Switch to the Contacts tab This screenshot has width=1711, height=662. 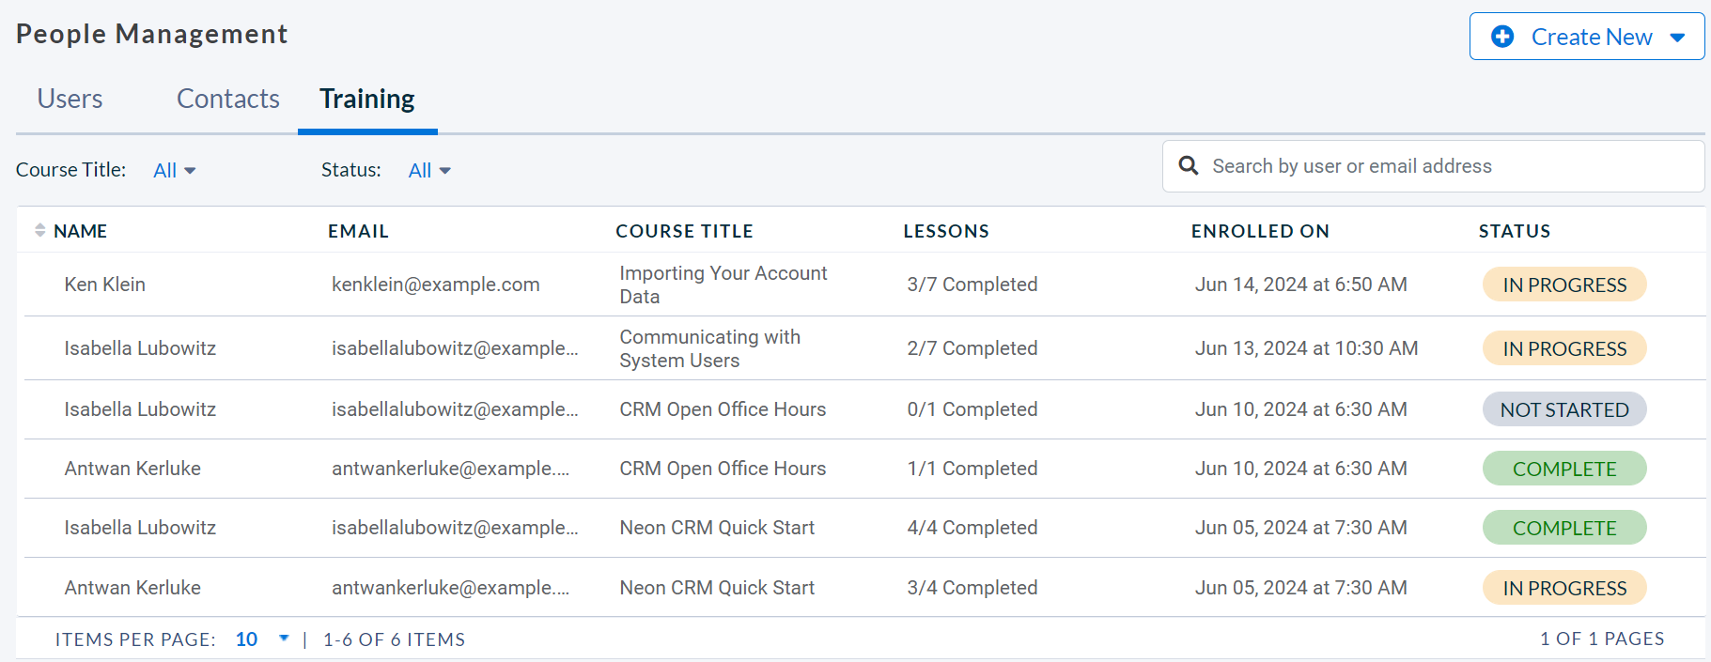[228, 99]
